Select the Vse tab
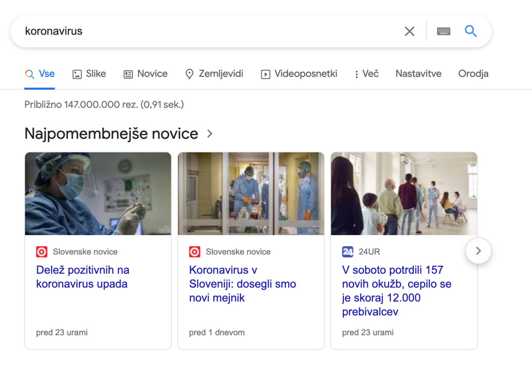Screen dimensions: 532x377 pos(40,74)
